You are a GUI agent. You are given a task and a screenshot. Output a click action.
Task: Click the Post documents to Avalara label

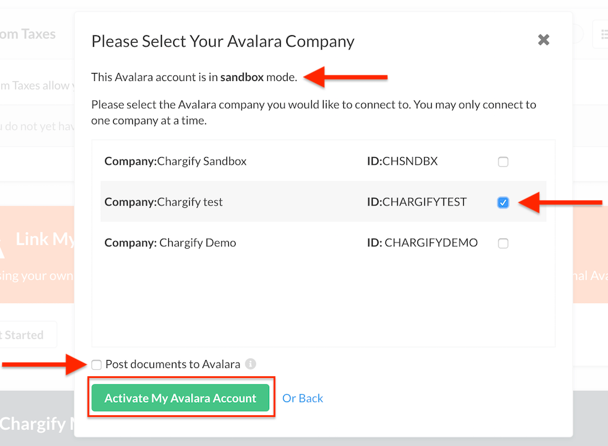[173, 364]
